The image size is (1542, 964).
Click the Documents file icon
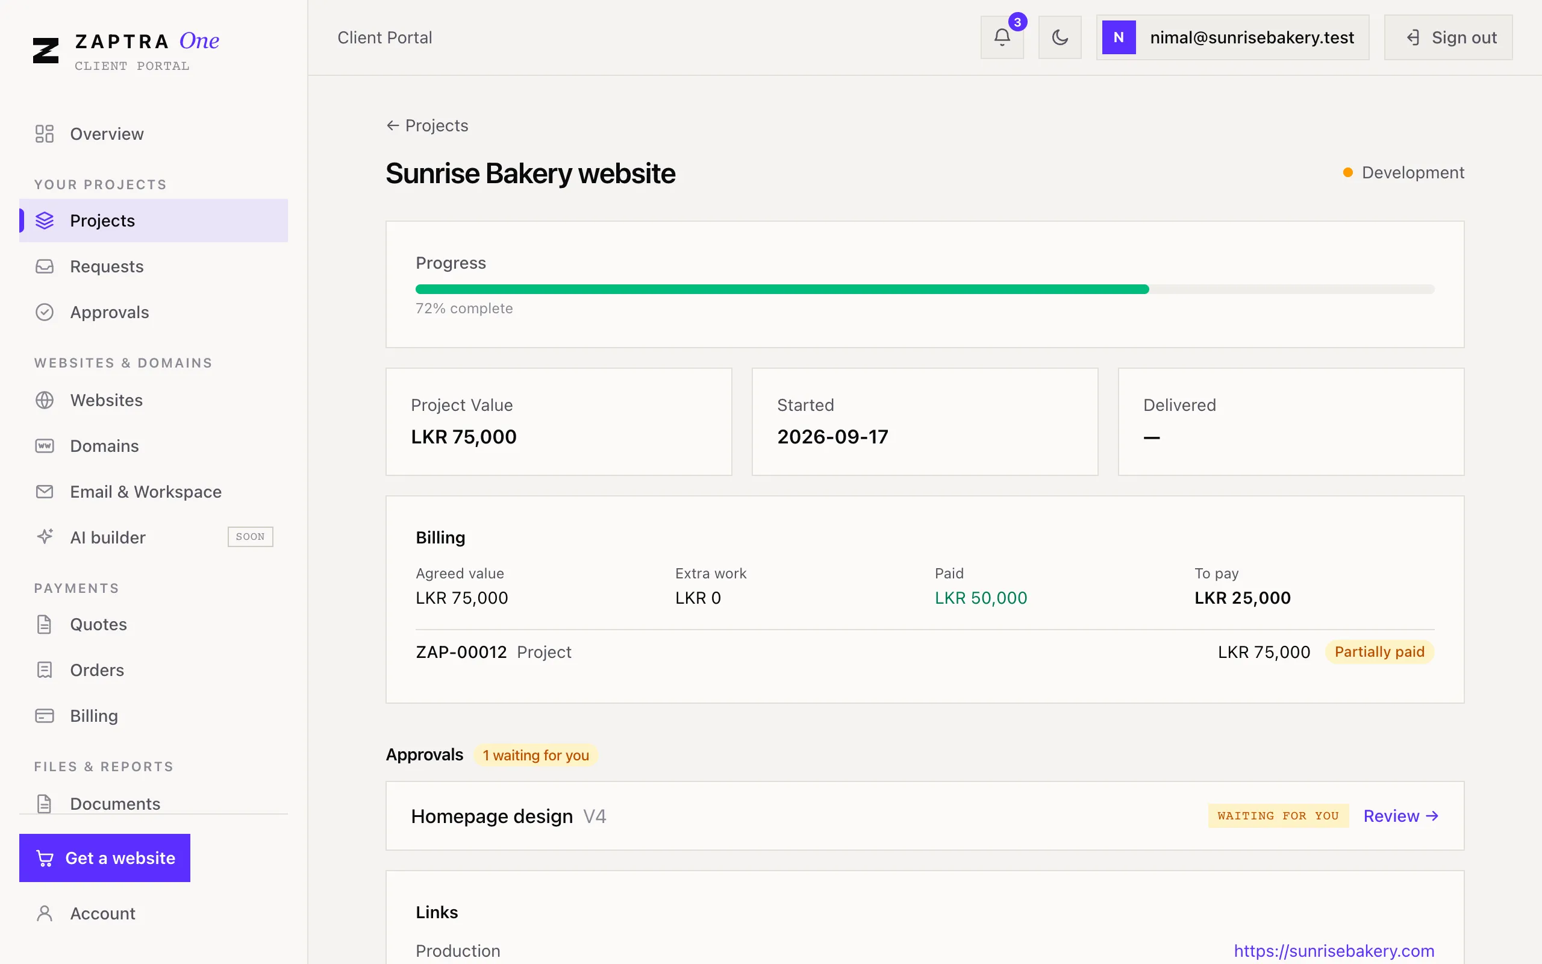(45, 803)
